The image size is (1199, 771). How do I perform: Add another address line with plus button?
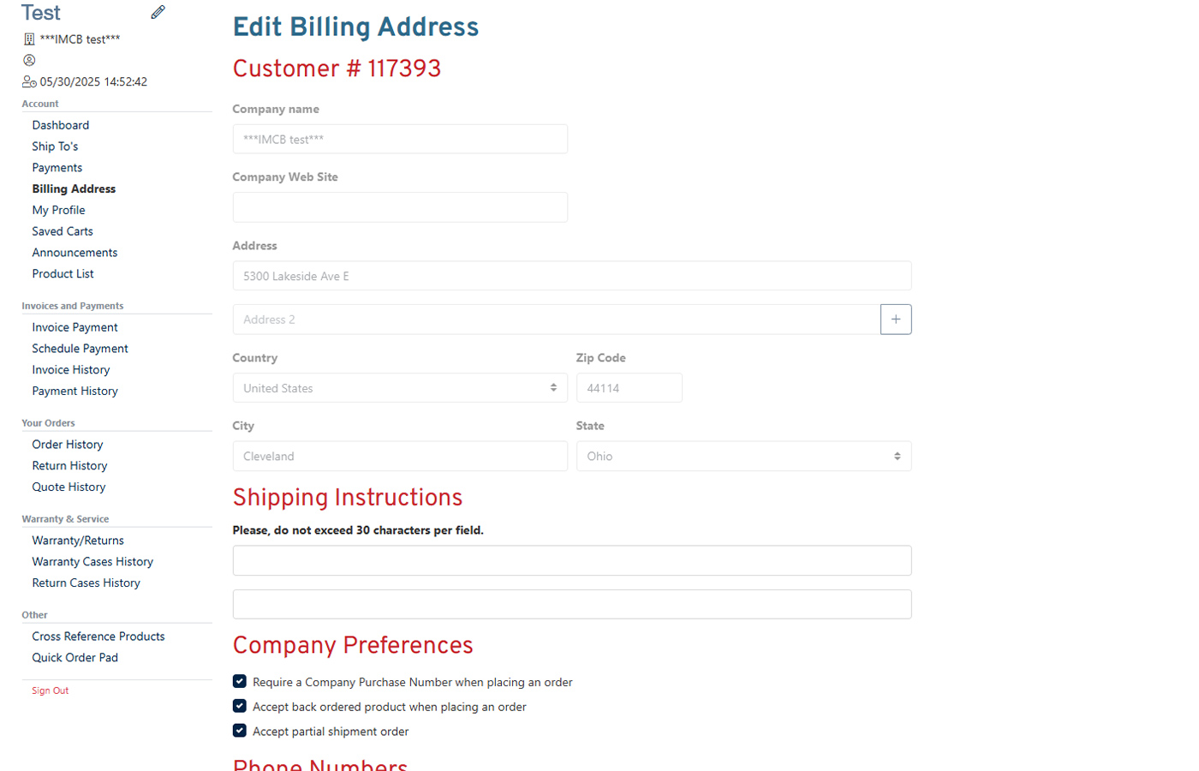click(896, 320)
